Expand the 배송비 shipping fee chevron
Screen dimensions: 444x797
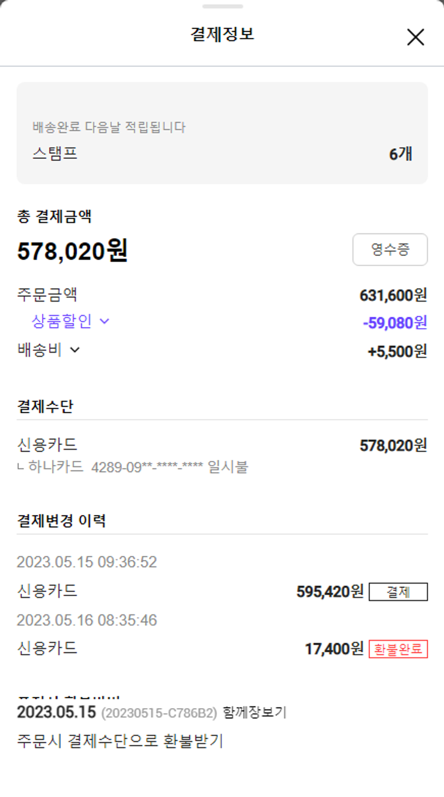click(x=75, y=350)
